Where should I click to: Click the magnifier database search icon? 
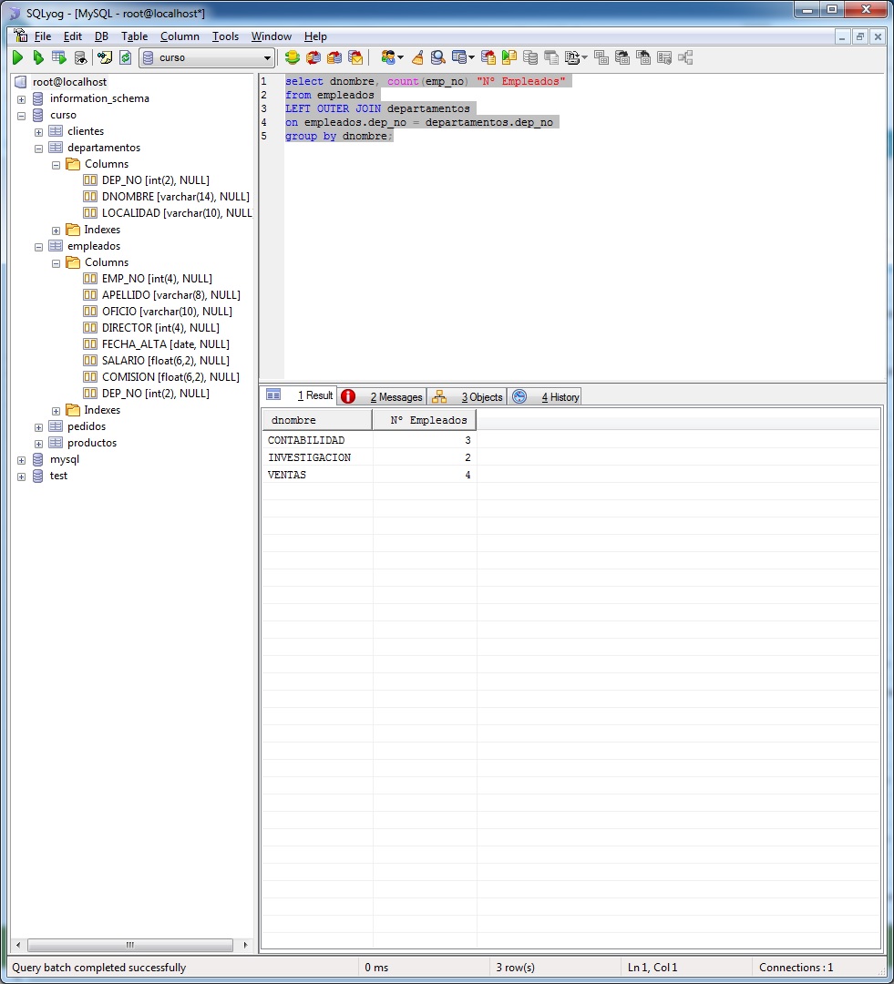(x=437, y=57)
